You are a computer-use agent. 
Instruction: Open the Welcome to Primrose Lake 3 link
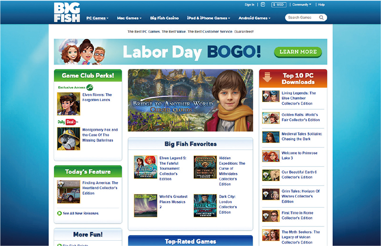pos(300,156)
